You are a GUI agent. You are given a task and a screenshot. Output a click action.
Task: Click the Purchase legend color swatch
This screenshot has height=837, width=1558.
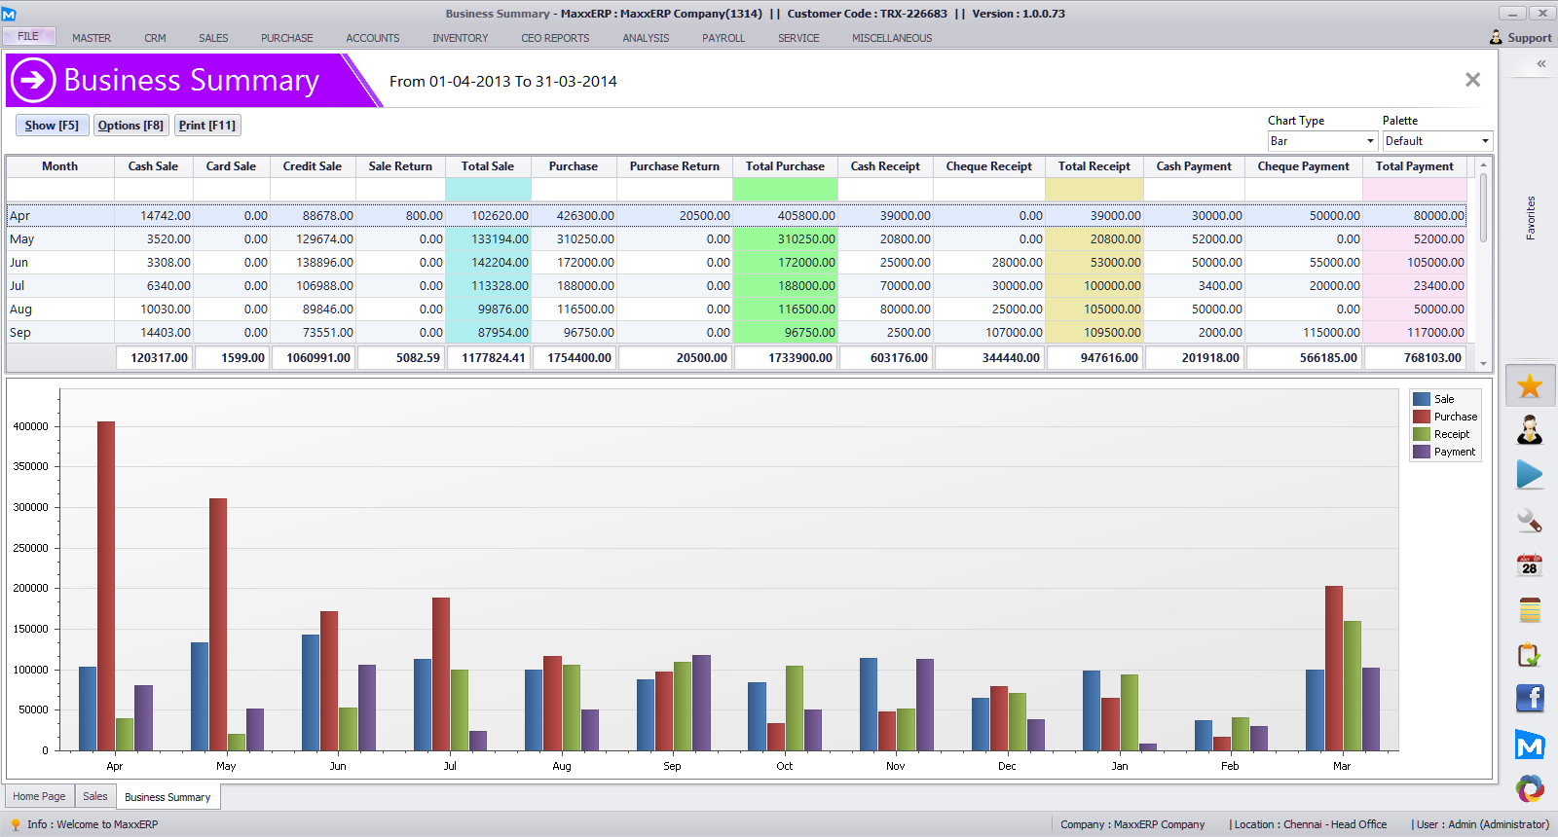pyautogui.click(x=1422, y=417)
